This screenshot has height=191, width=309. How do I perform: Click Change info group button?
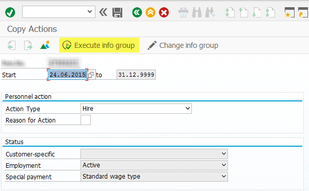click(x=183, y=45)
